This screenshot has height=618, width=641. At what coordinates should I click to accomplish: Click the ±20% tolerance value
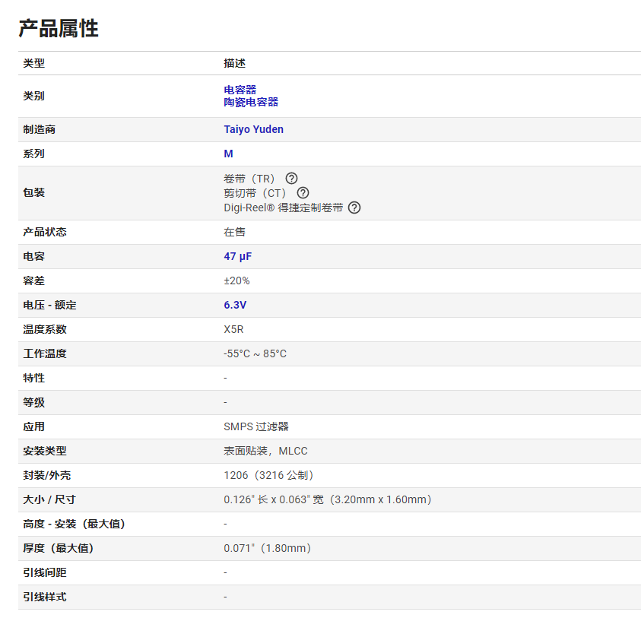pos(236,280)
